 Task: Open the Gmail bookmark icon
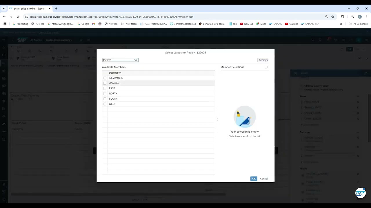[x=94, y=24]
